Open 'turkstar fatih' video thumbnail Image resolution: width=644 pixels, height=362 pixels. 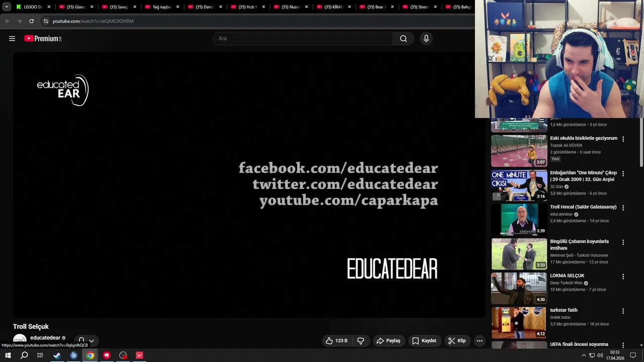pos(519,323)
